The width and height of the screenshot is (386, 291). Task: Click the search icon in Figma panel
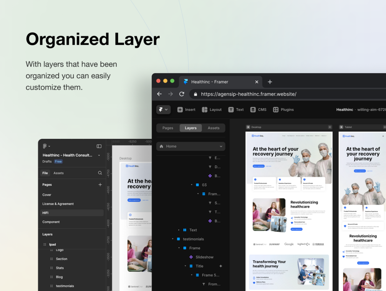coord(100,173)
